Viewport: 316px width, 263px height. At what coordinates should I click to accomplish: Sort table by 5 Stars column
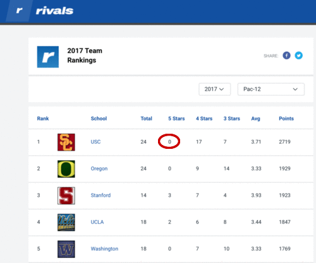click(176, 119)
